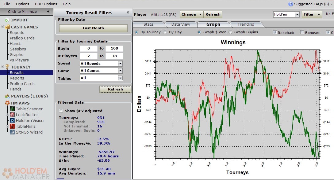This screenshot has height=180, width=334.
Task: Click the Players section icon
Action: pos(7,96)
